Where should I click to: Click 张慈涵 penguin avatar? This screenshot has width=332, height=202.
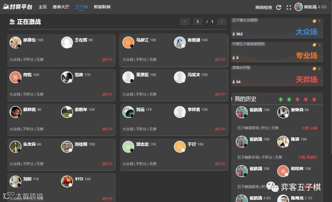click(x=180, y=42)
